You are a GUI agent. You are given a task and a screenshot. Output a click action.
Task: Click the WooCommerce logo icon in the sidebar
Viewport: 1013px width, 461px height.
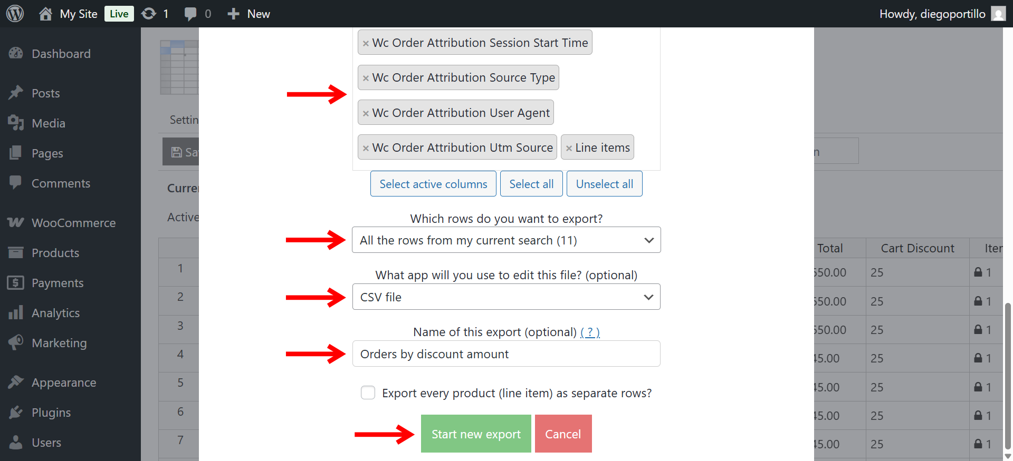tap(16, 222)
